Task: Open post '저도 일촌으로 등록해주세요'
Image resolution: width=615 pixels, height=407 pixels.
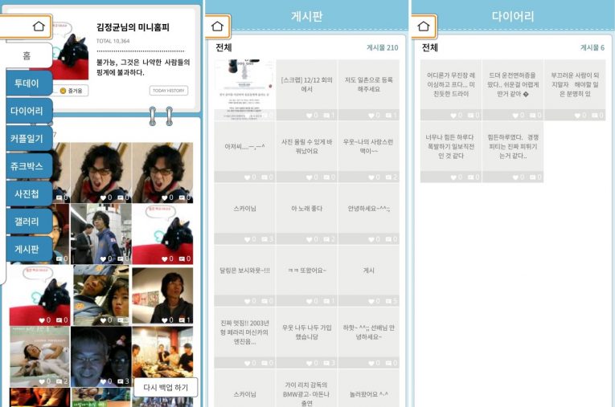Action: point(369,90)
